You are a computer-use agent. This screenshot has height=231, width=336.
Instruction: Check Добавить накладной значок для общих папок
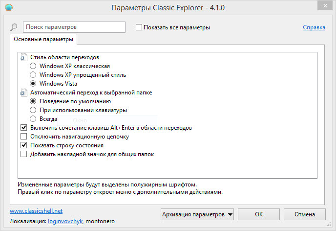tap(24, 154)
